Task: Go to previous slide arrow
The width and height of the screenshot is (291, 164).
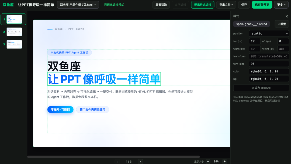Action: pos(117,162)
